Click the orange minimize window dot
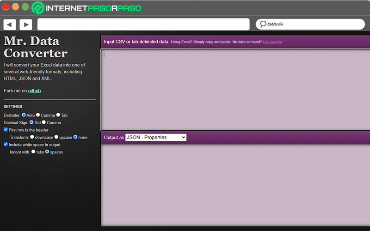Screen dimensions: 370x231 [x=15, y=6]
